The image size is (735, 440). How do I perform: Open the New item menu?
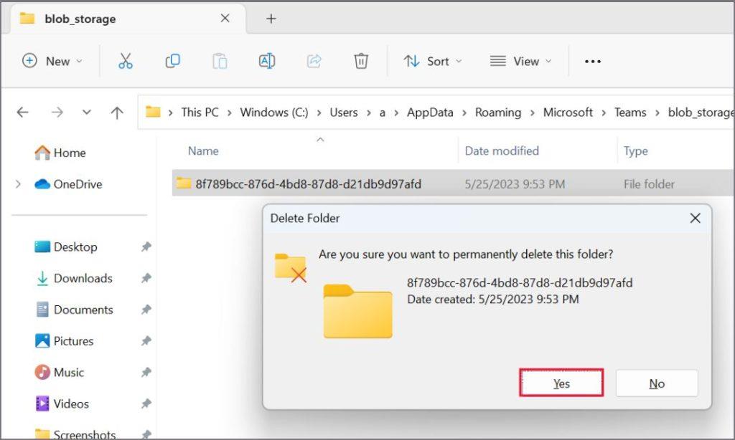click(x=52, y=61)
